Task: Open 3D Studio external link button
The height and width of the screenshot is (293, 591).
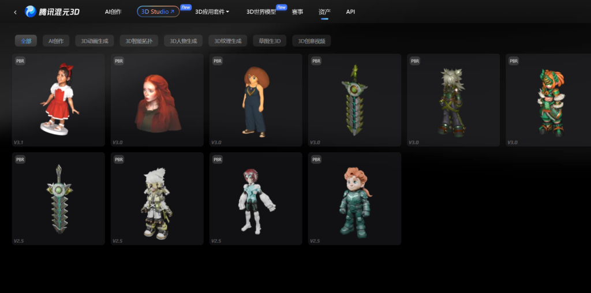Action: (x=158, y=12)
